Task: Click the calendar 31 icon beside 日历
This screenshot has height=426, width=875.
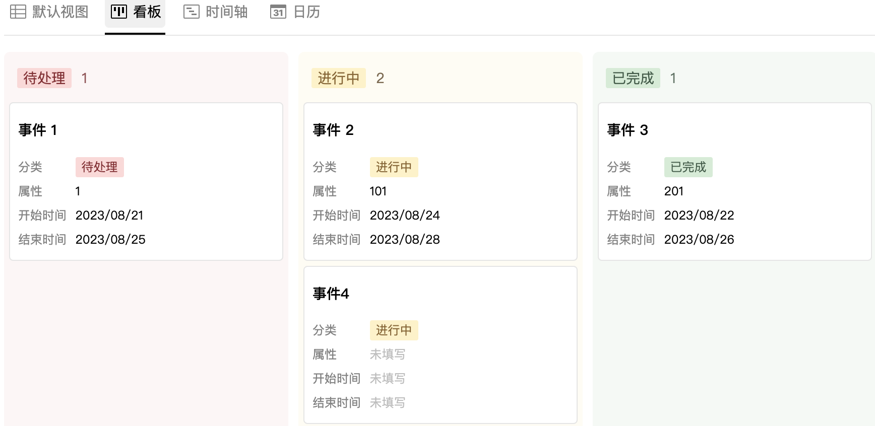Action: (x=278, y=12)
